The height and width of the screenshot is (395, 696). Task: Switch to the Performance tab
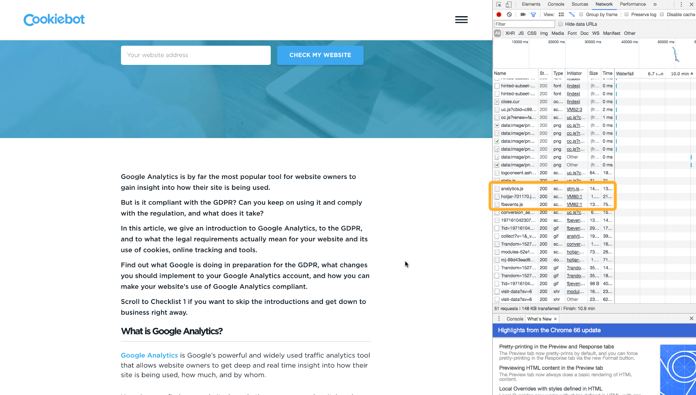(x=633, y=4)
